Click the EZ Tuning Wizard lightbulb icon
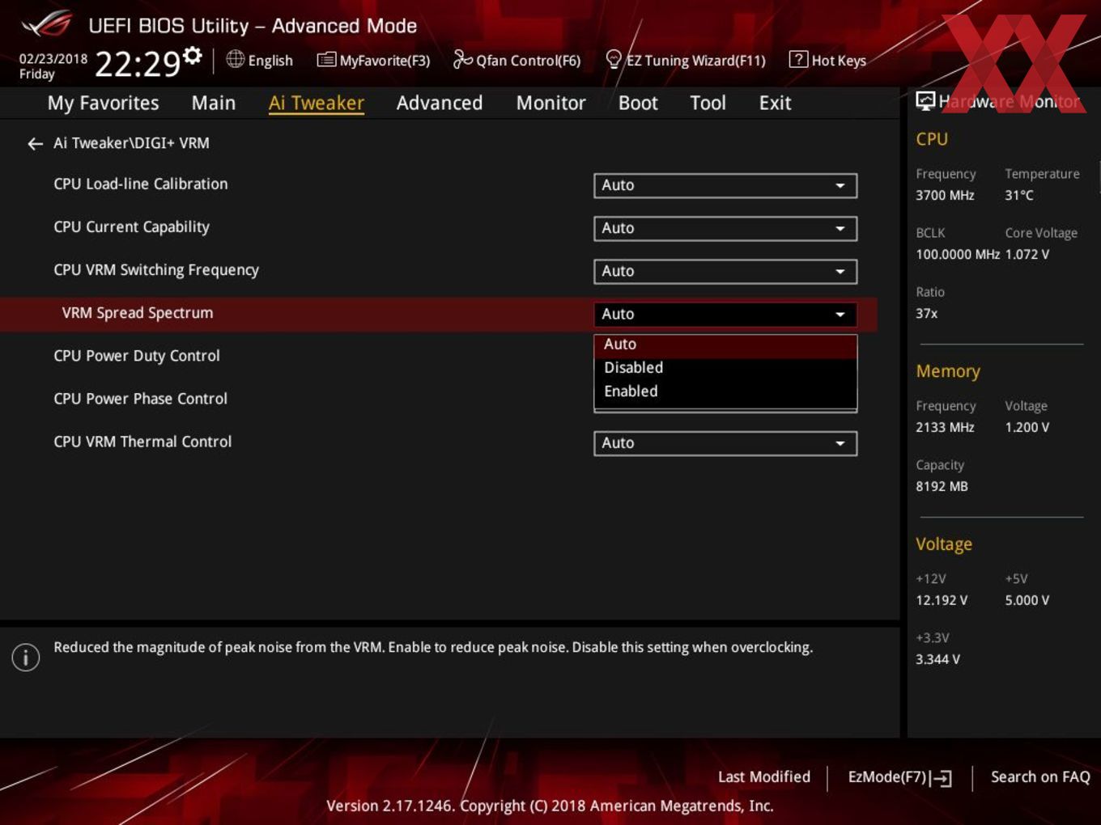Viewport: 1101px width, 825px height. [614, 59]
